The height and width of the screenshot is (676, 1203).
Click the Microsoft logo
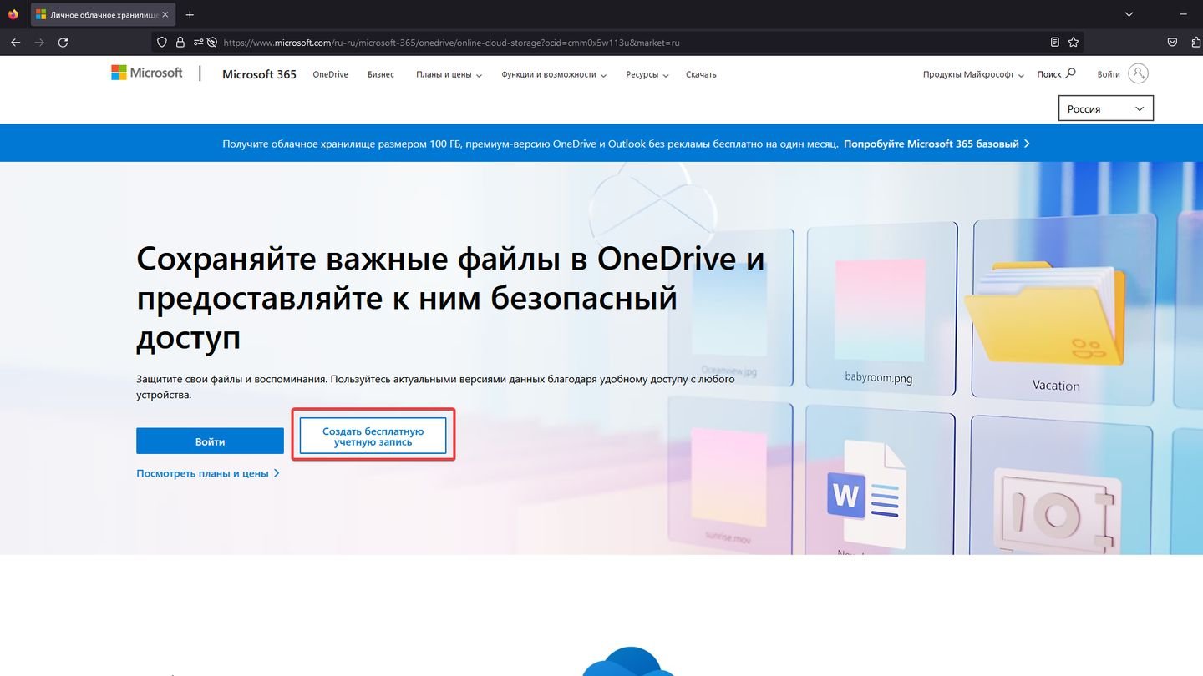tap(147, 73)
